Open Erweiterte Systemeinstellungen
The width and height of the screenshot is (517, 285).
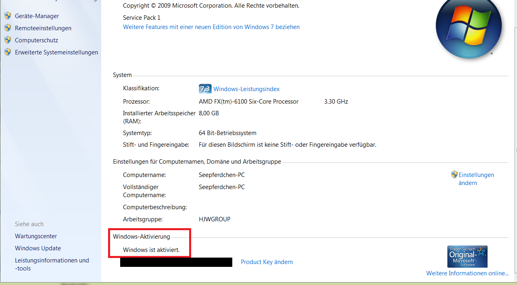(x=56, y=52)
